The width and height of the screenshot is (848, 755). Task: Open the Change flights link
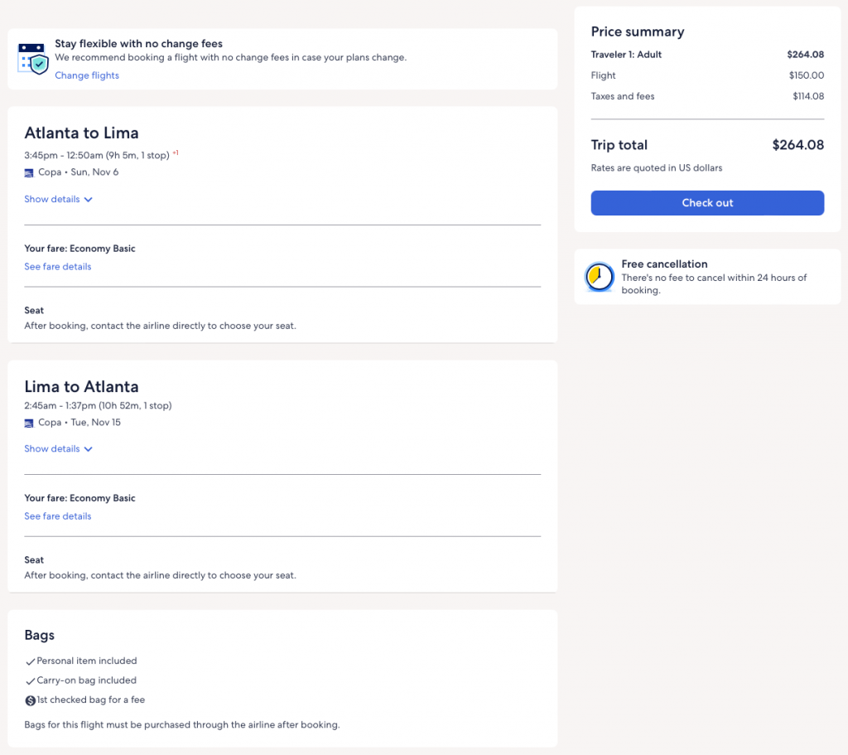click(87, 75)
